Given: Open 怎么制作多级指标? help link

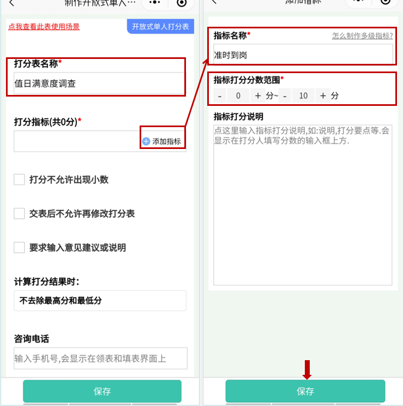Looking at the screenshot, I should pos(362,35).
